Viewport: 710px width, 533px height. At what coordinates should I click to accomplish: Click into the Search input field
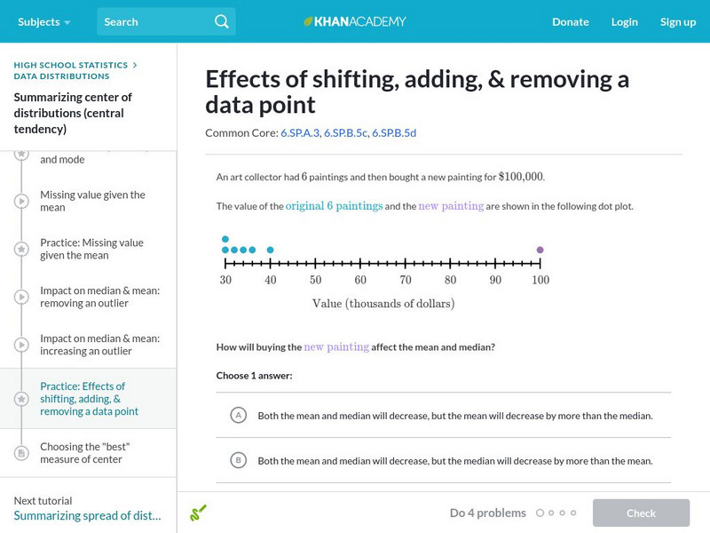(x=153, y=21)
